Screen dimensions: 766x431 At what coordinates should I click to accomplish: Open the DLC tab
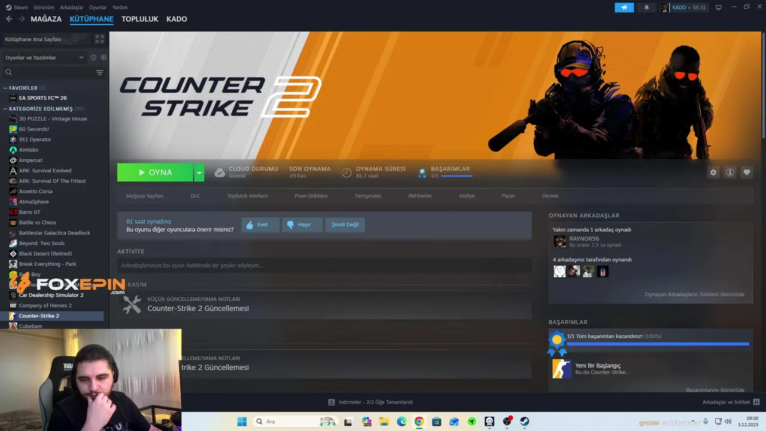tap(196, 196)
